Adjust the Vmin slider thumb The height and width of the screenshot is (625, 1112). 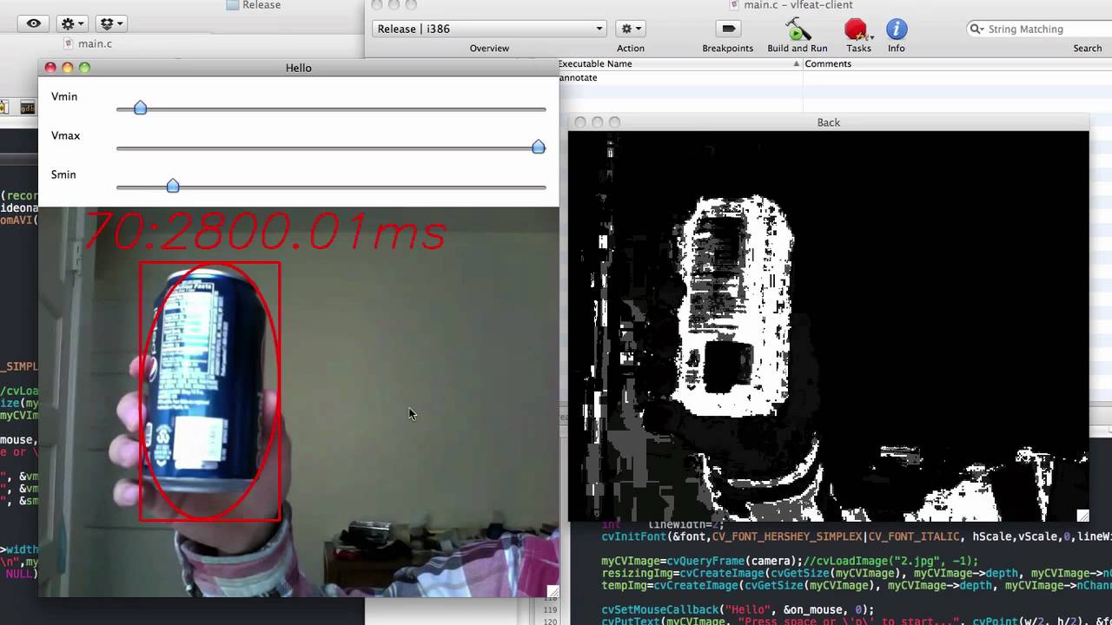pos(140,108)
